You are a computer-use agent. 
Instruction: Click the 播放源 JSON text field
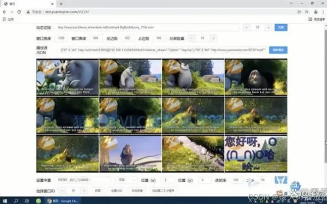[162, 50]
